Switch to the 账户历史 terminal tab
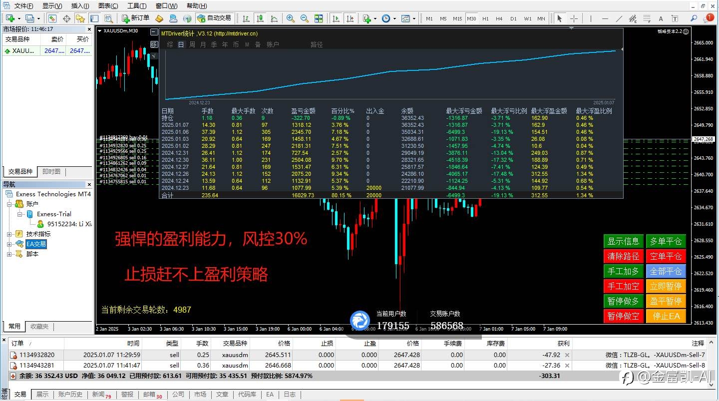 (x=70, y=395)
